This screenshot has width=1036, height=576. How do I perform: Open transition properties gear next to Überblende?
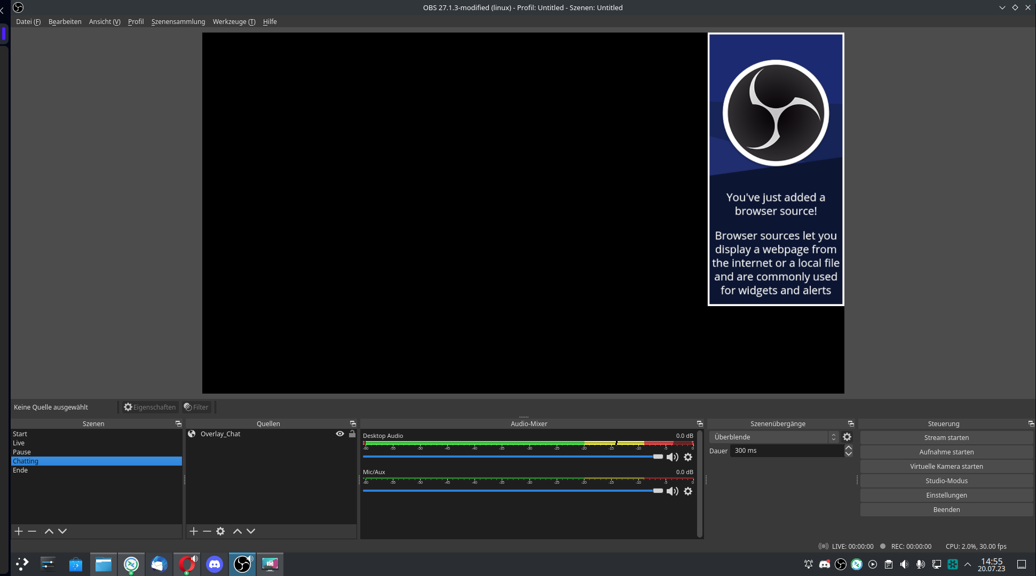[847, 437]
